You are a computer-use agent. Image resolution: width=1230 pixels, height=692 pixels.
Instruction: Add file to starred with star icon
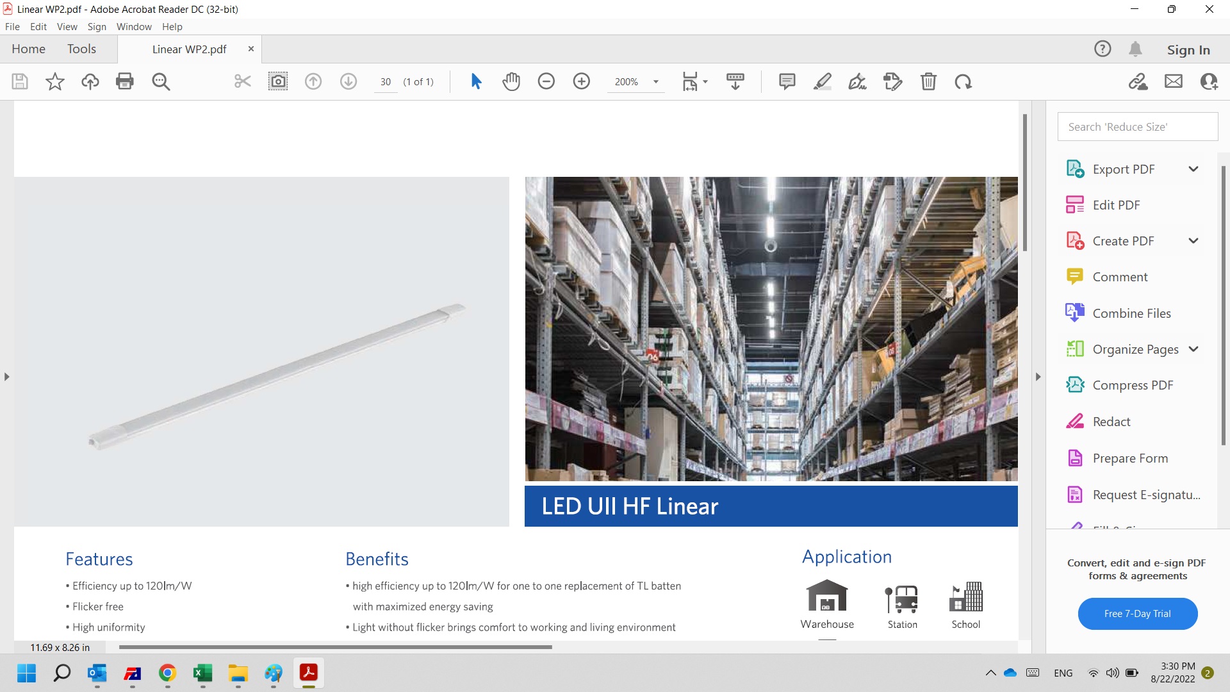(55, 81)
